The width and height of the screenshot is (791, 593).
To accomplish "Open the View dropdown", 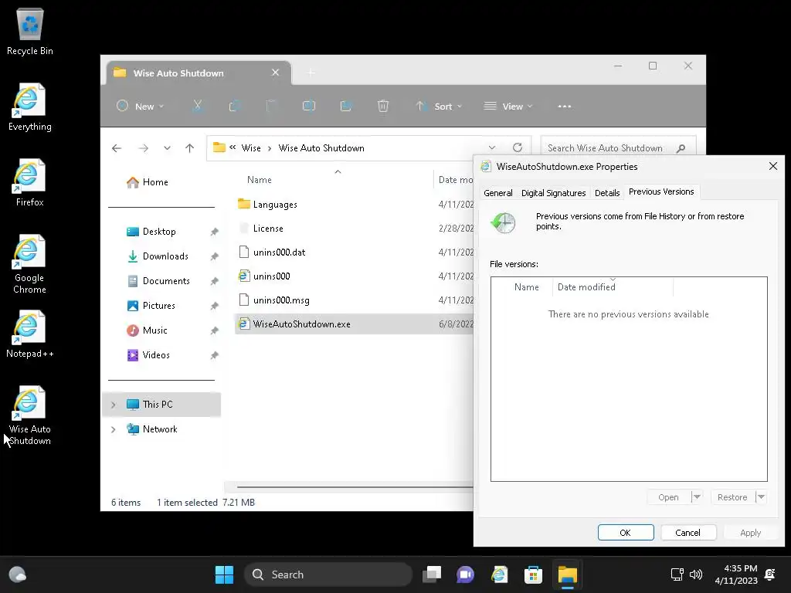I will [x=508, y=107].
